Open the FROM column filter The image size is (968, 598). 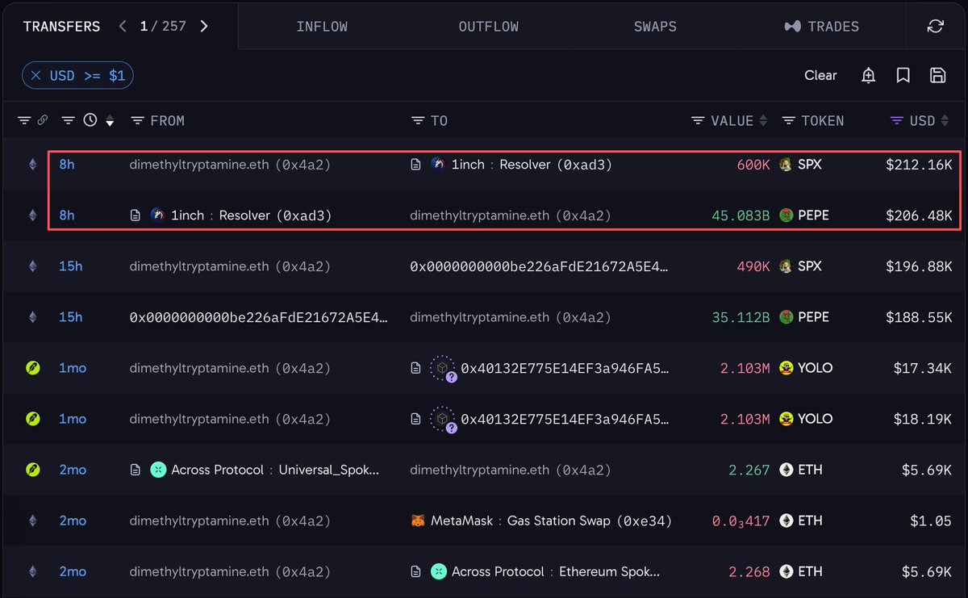pyautogui.click(x=137, y=120)
